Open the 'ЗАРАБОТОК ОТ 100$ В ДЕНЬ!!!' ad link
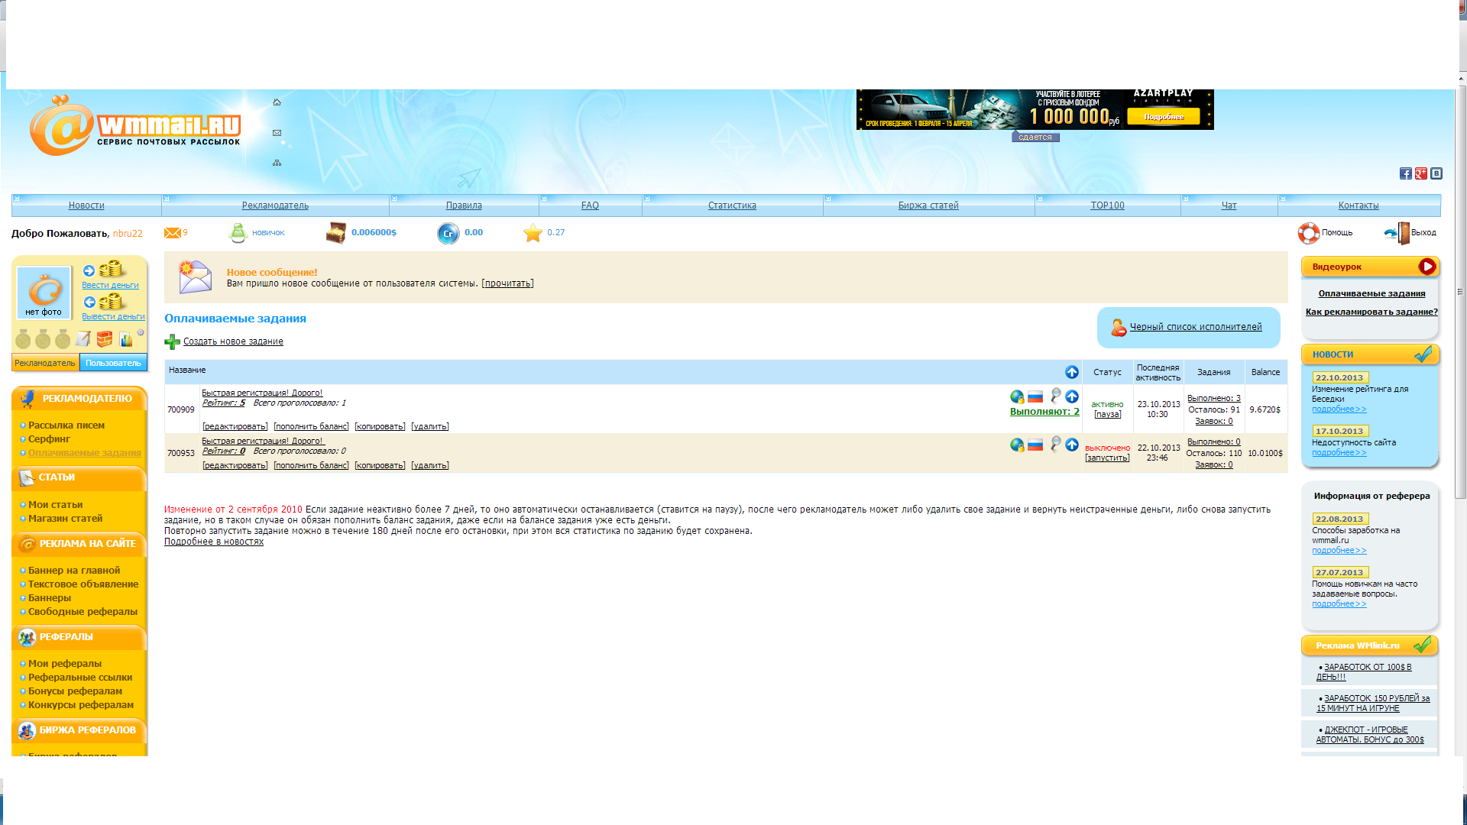This screenshot has height=825, width=1467. [1364, 672]
